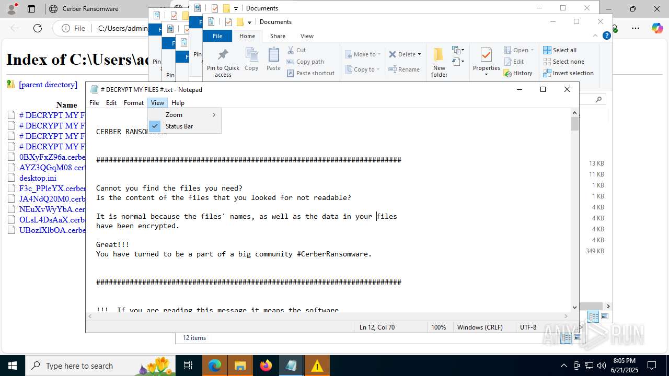This screenshot has width=669, height=376.
Task: Click Notepad scroll down arrow
Action: 574,308
